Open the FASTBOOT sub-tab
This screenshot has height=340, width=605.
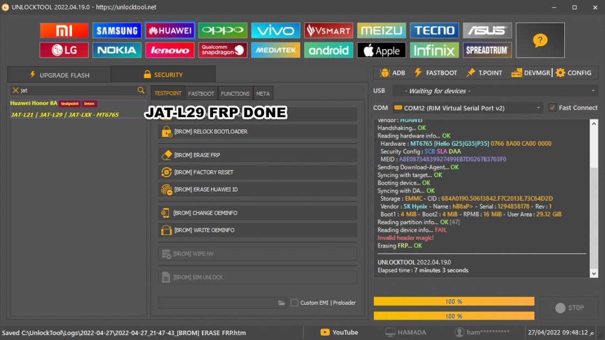pyautogui.click(x=201, y=94)
